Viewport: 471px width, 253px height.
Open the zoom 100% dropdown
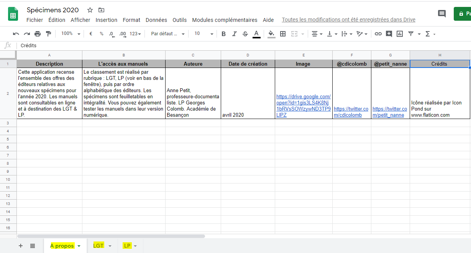(x=71, y=34)
